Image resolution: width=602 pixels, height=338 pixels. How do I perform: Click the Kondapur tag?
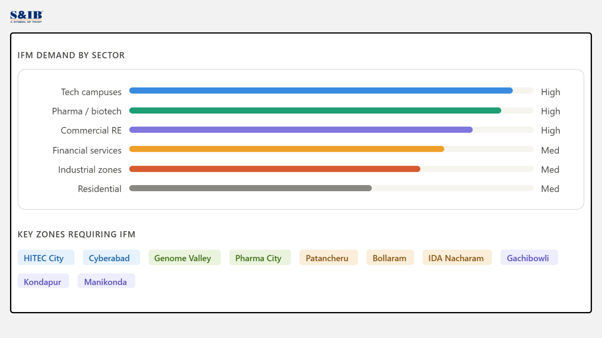point(43,281)
